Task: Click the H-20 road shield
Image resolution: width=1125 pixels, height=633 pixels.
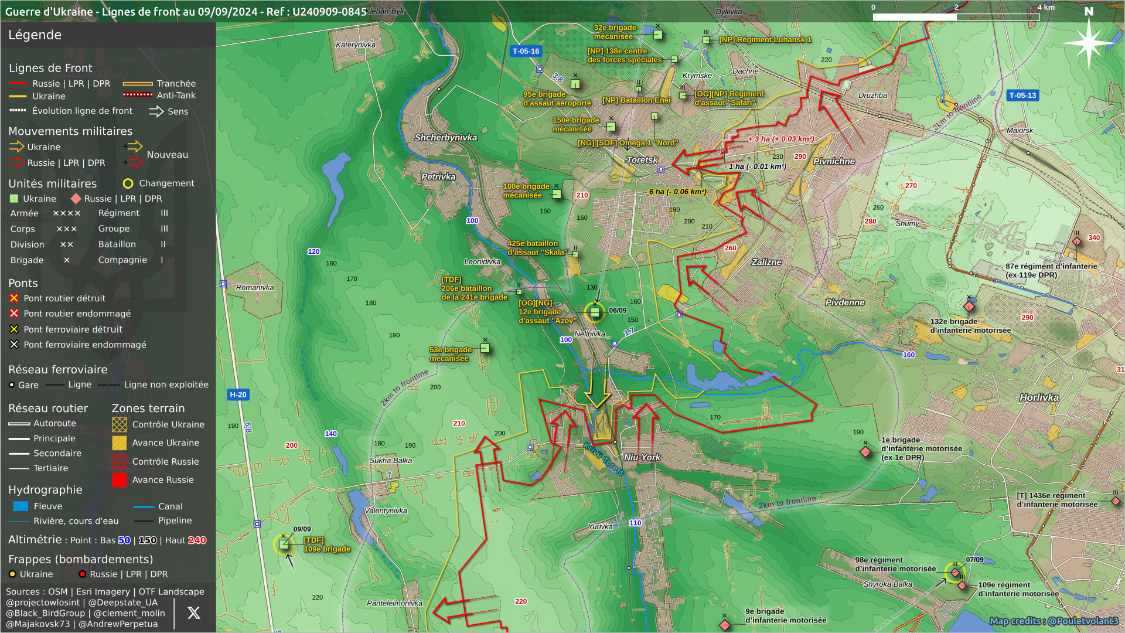Action: point(238,395)
